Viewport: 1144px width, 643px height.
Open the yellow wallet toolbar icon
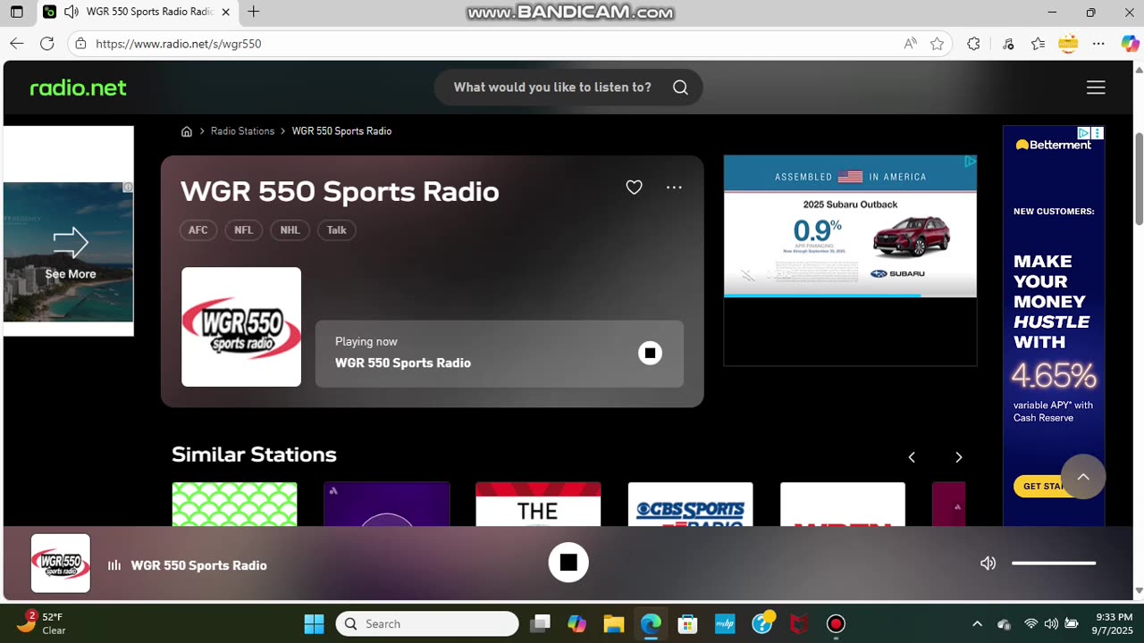pos(1068,43)
